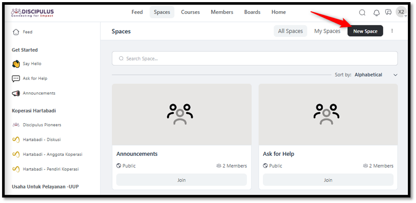Open the three-dot more options menu
The image size is (416, 203).
[x=392, y=31]
